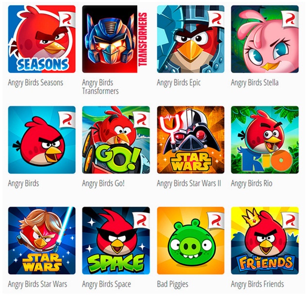Select the Angry Birds Rio icon

(265, 140)
